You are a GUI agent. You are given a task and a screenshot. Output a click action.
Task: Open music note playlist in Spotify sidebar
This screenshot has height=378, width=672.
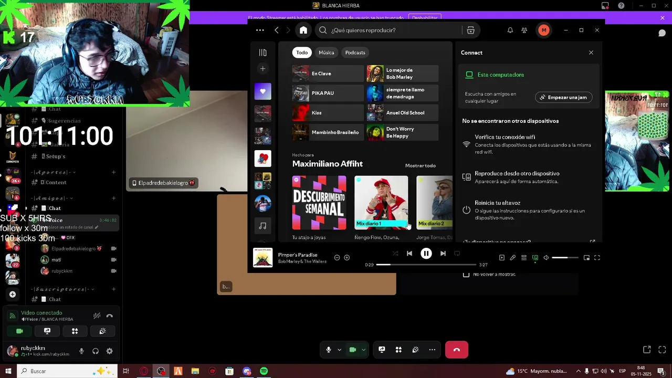[263, 226]
